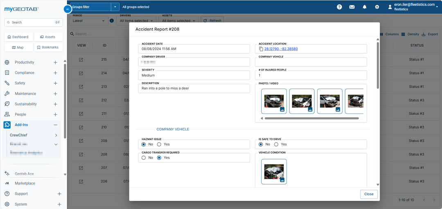442x209 pixels.
Task: Click the photo gallery horizontal scrollbar
Action: pos(311,118)
